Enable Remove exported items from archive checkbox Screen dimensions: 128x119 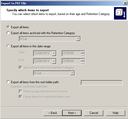tap(20, 92)
